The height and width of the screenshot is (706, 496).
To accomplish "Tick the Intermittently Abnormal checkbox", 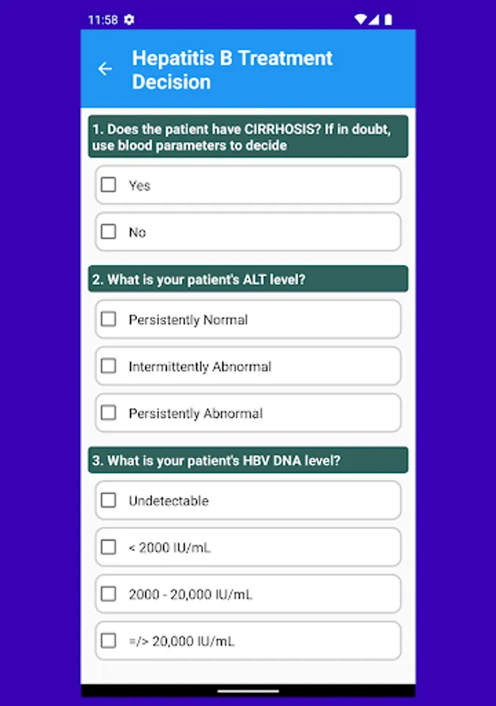I will tap(109, 366).
